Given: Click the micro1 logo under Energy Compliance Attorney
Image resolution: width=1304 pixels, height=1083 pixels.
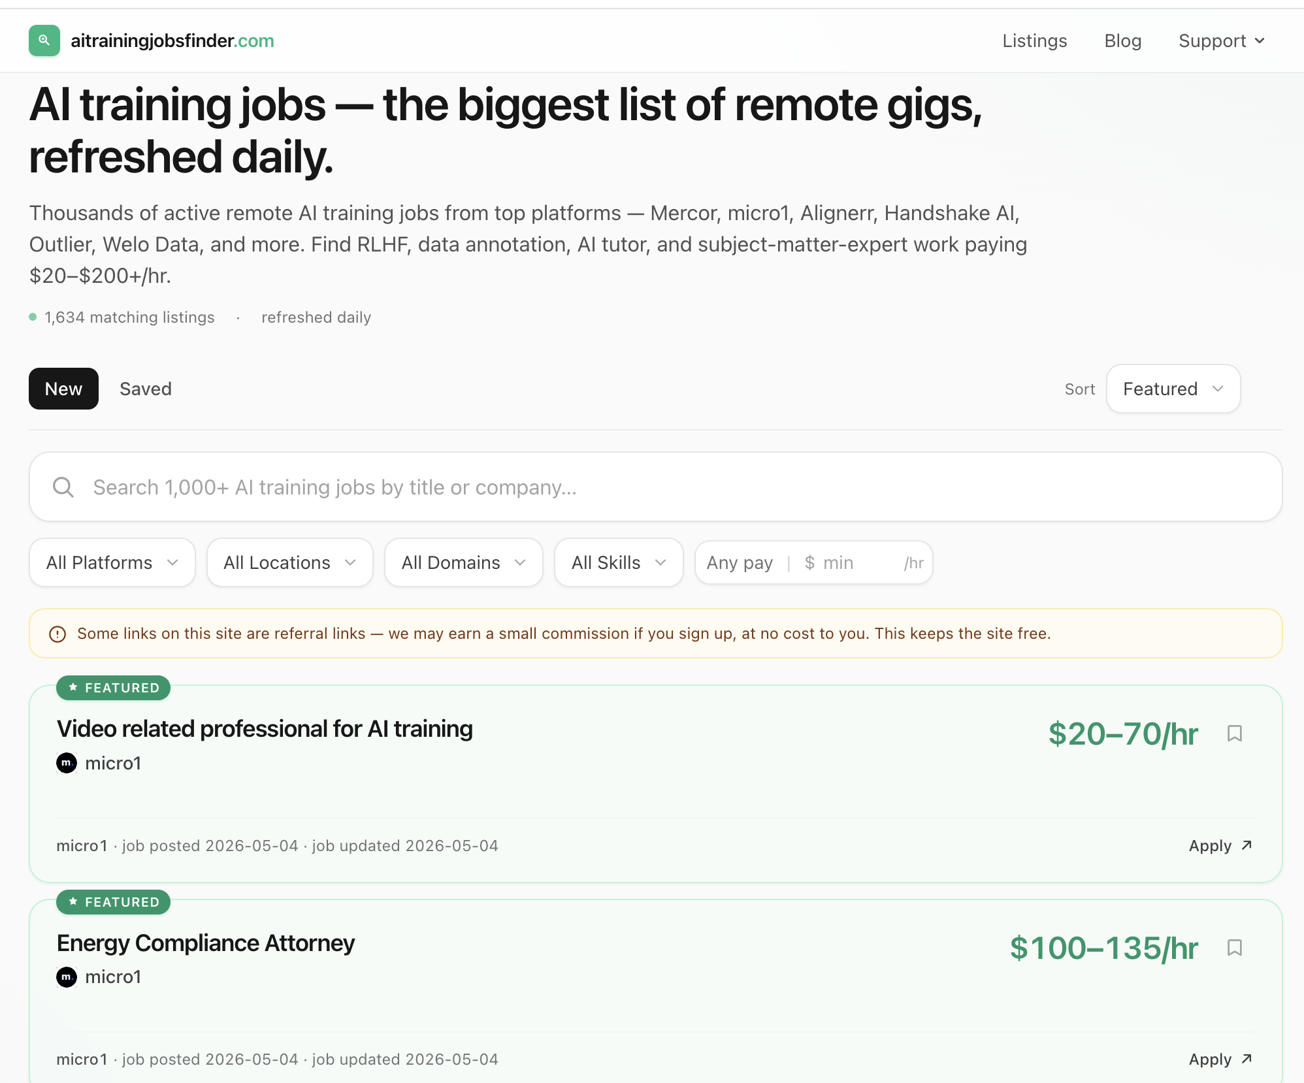Looking at the screenshot, I should tap(67, 977).
